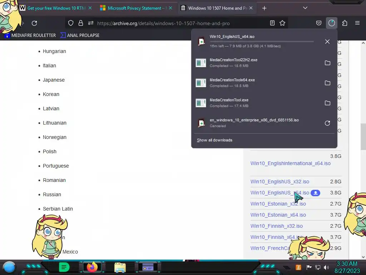Download Win10_EnglishUS_x32.iso

pyautogui.click(x=280, y=182)
